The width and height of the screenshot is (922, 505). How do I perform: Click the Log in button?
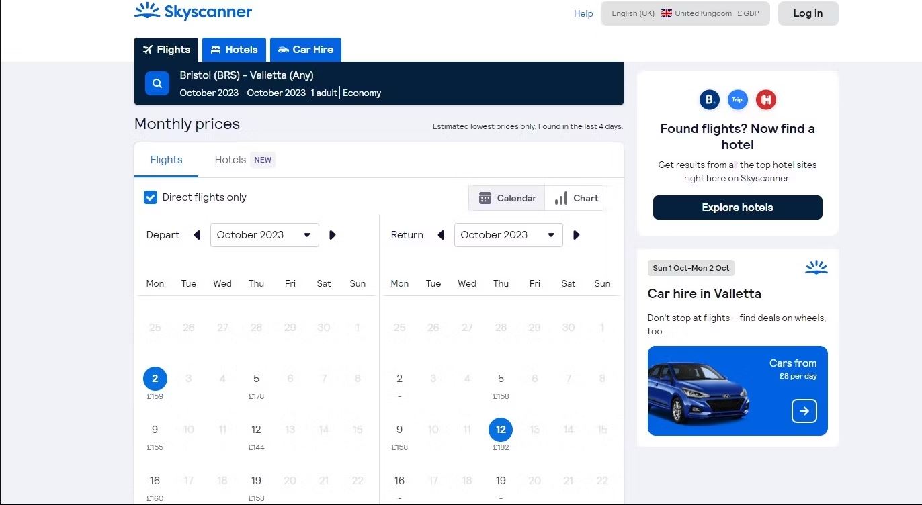[808, 13]
